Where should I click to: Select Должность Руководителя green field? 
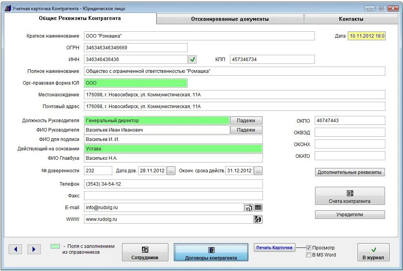click(x=157, y=121)
